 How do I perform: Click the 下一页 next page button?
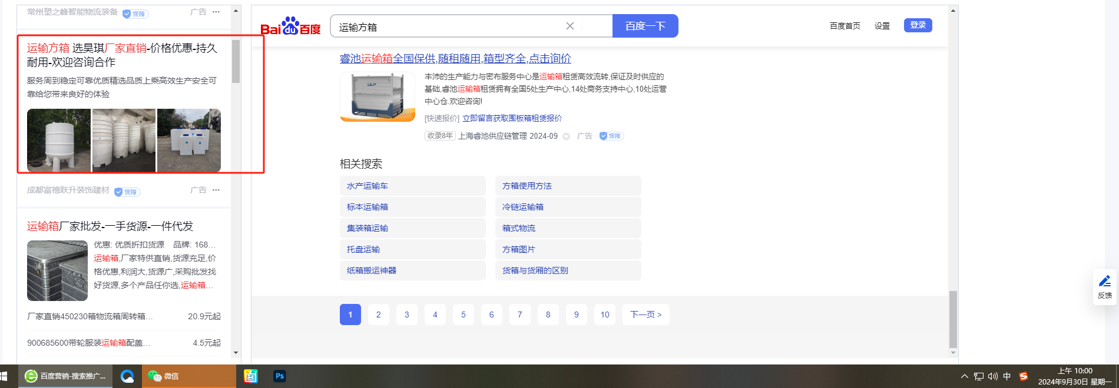coord(645,315)
